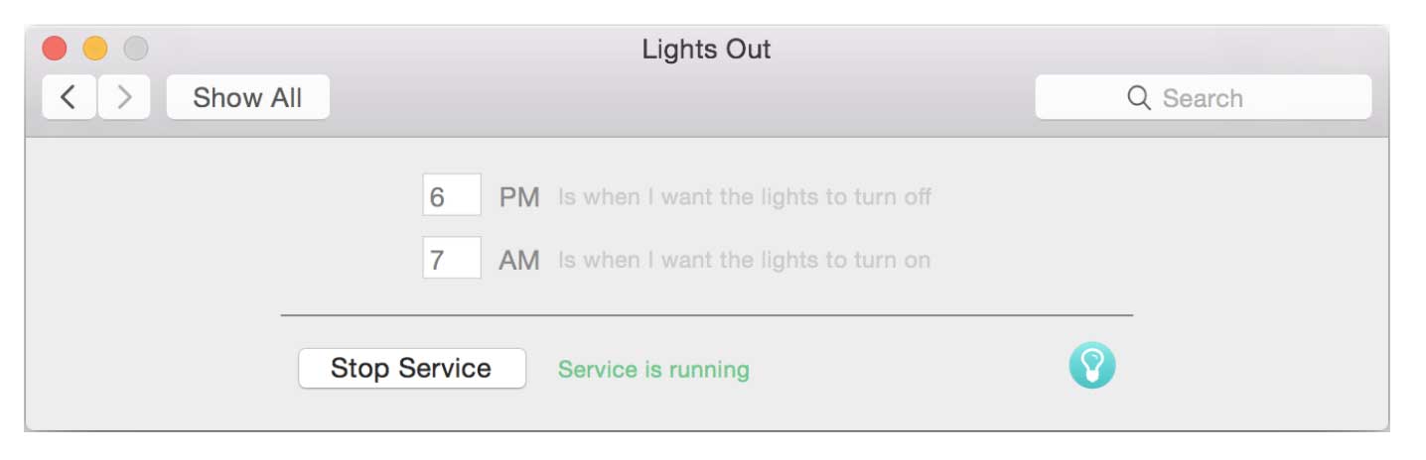Click the 'Lights Out' window title
1426x460 pixels.
pyautogui.click(x=706, y=49)
